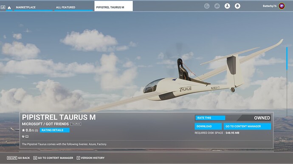Switch to the Marketplace tab
This screenshot has height=164, width=293.
pyautogui.click(x=33, y=7)
